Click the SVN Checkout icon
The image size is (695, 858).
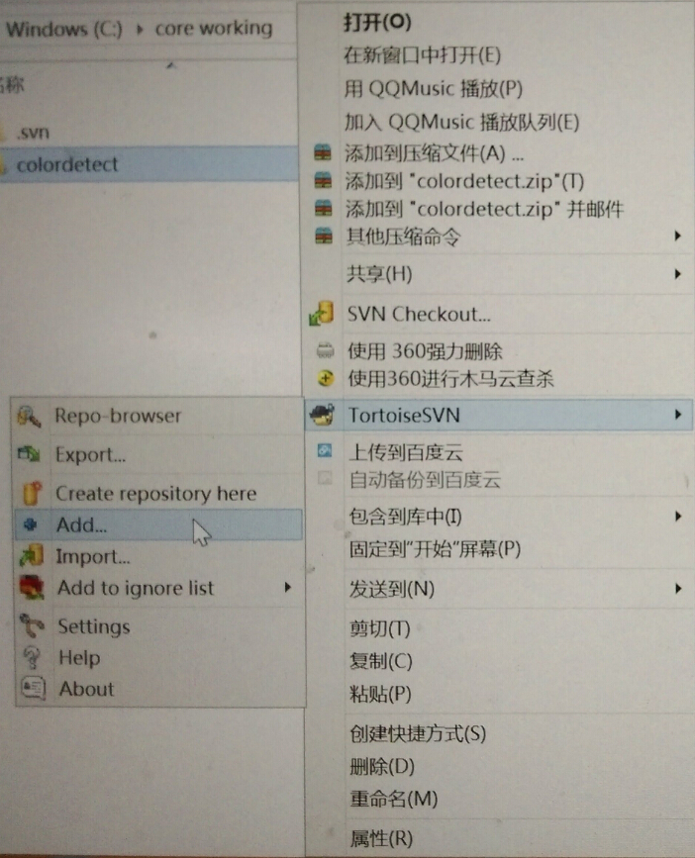[x=322, y=313]
